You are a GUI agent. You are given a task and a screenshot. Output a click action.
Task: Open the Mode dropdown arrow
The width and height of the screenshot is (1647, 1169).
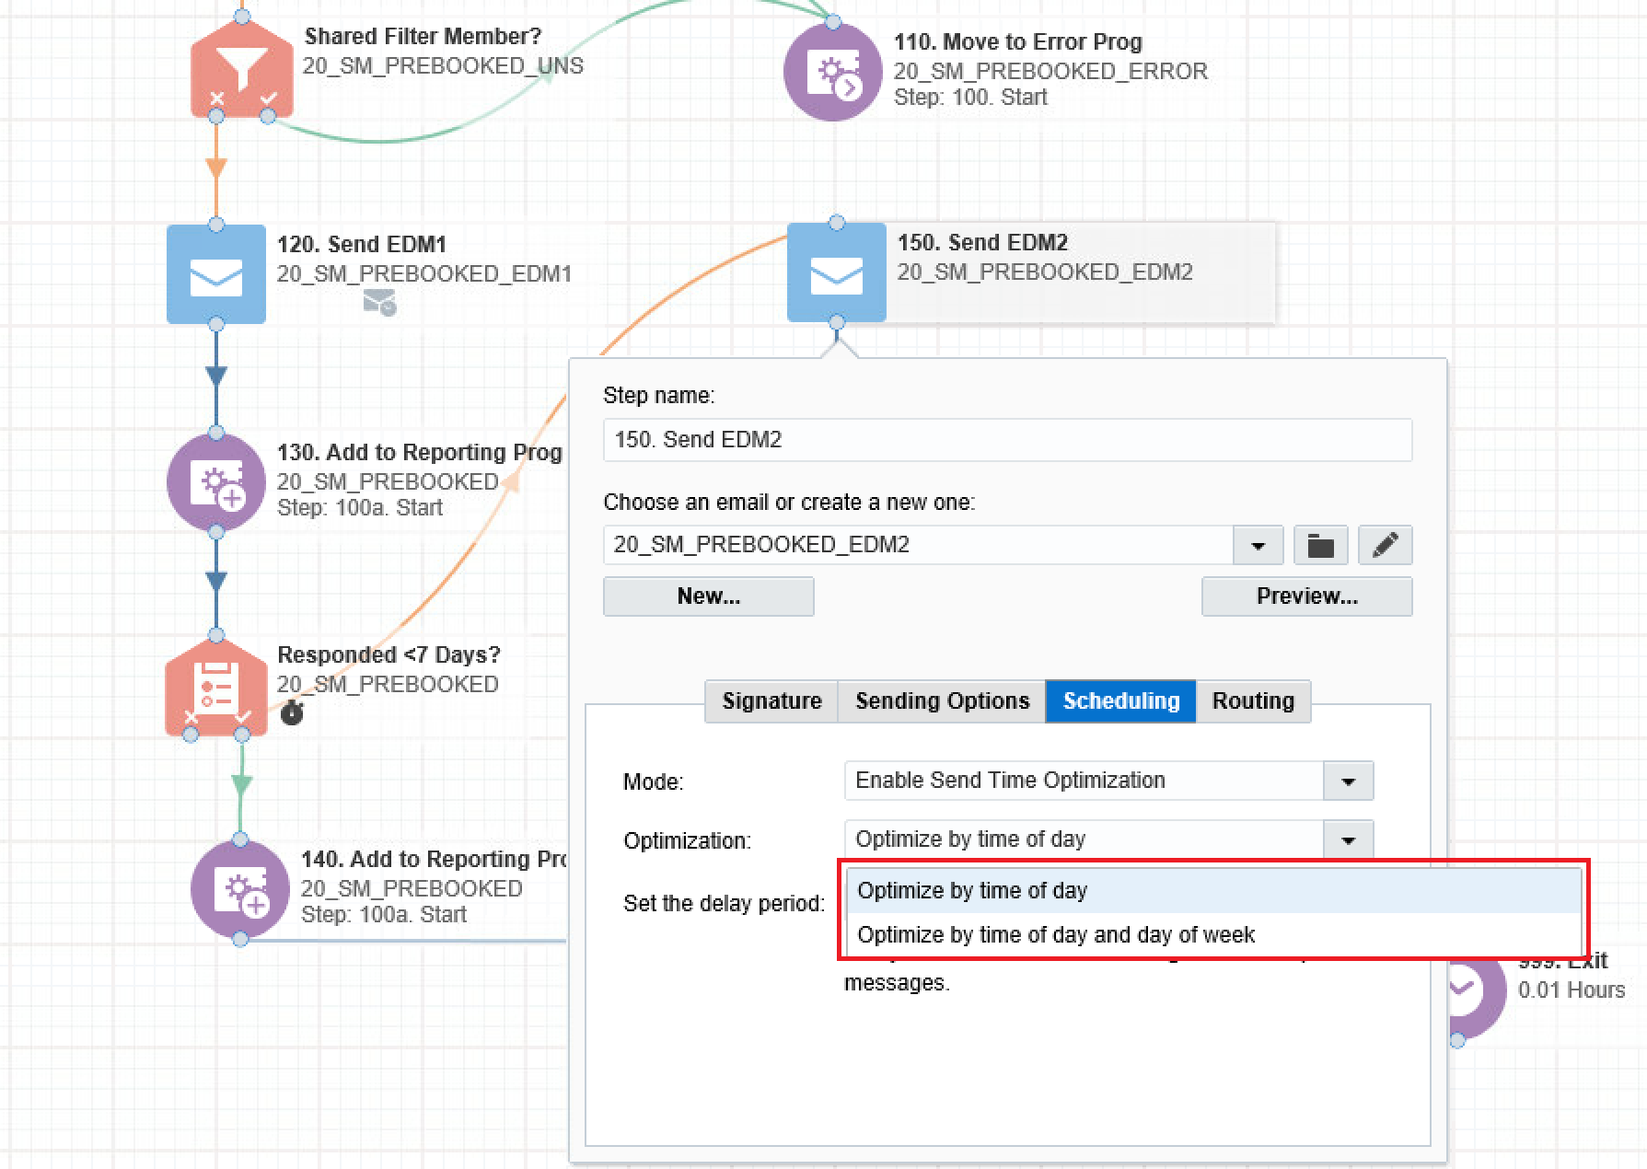[x=1349, y=781]
